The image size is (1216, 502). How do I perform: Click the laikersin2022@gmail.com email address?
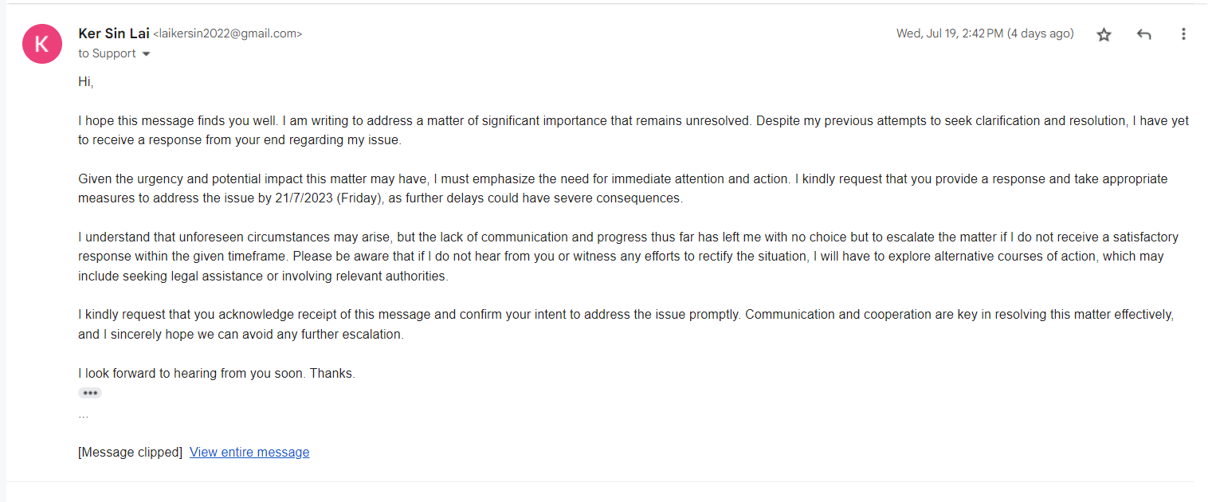pos(228,34)
